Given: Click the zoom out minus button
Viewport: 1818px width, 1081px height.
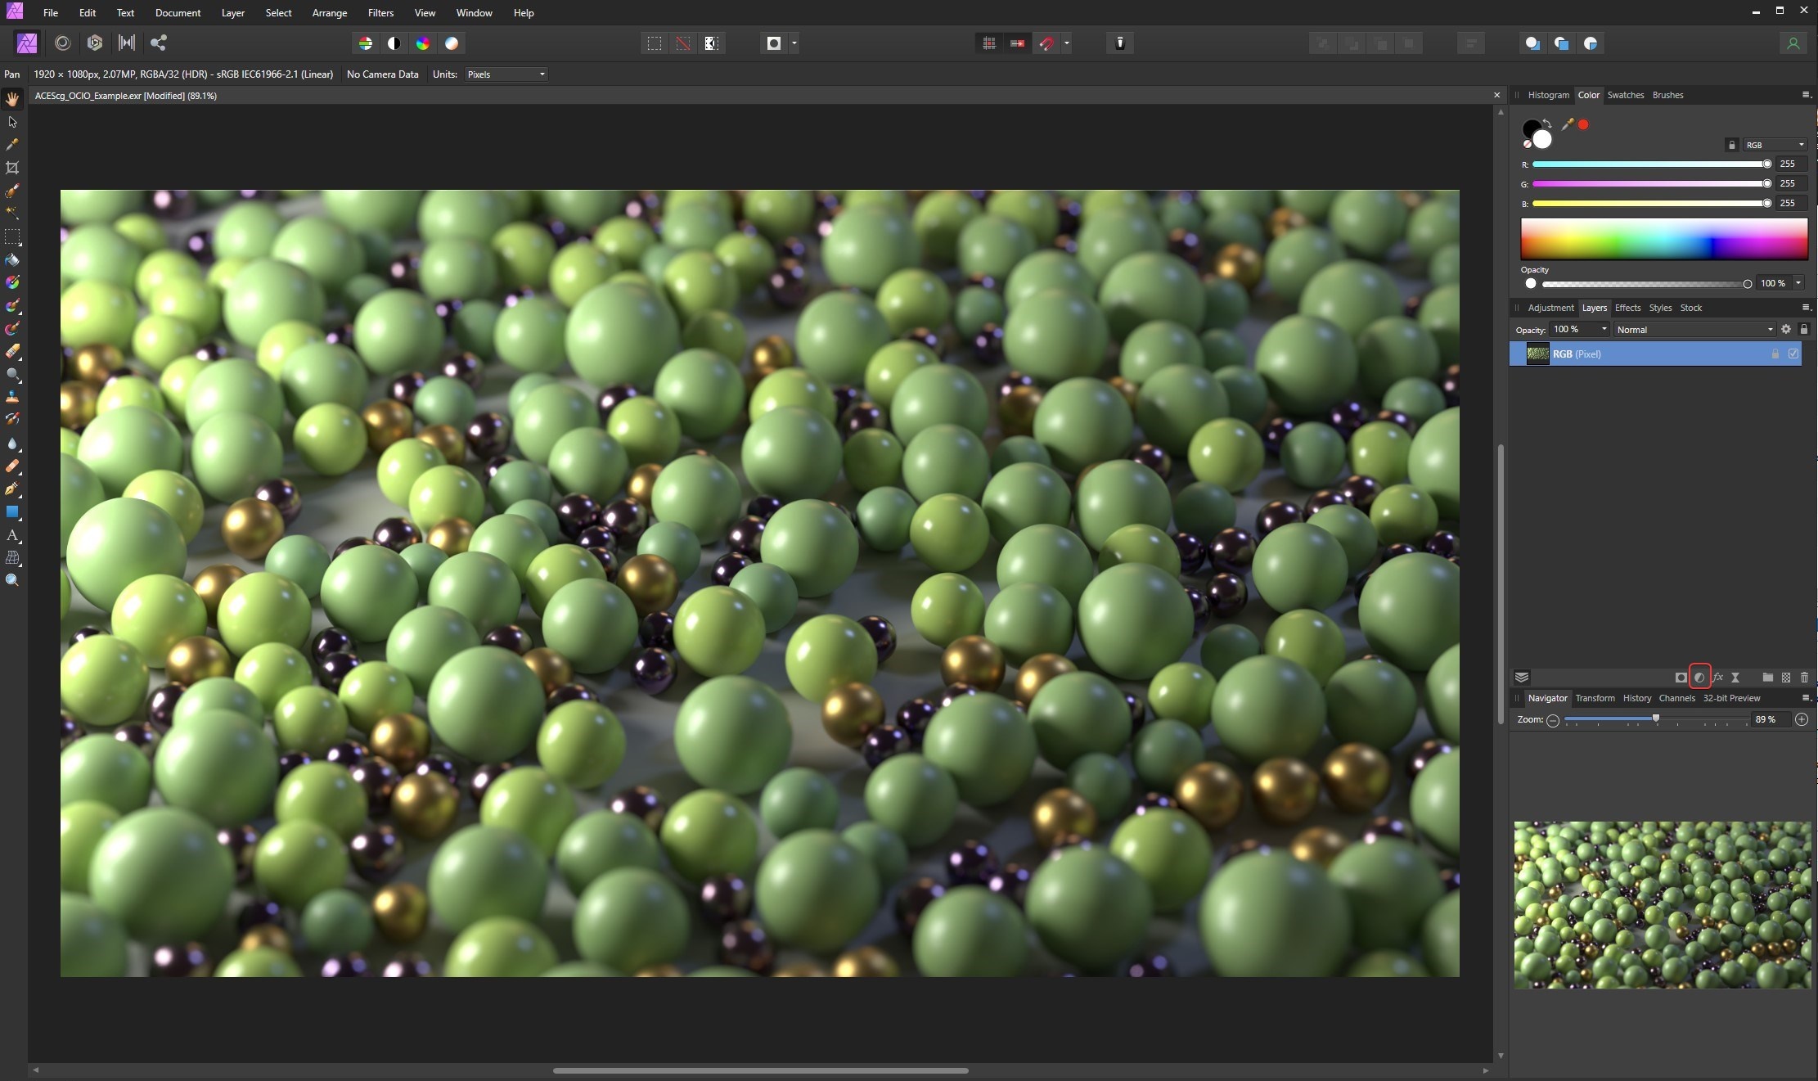Looking at the screenshot, I should pyautogui.click(x=1553, y=720).
